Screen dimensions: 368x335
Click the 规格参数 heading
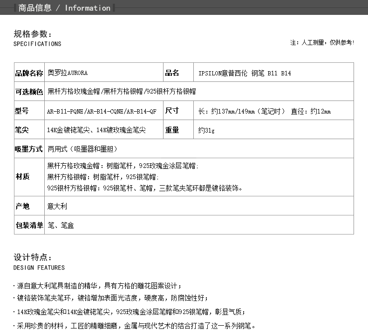33,34
